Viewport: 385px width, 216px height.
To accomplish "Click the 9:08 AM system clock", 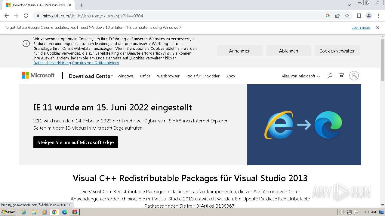I will coord(370,212).
